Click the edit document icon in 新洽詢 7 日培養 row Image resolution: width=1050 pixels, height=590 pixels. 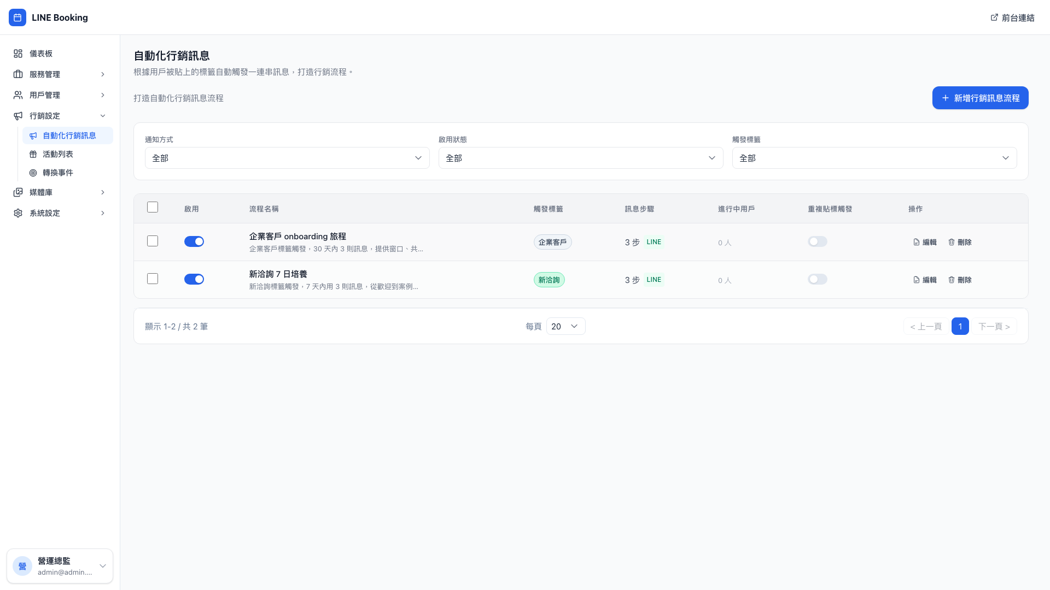tap(917, 280)
